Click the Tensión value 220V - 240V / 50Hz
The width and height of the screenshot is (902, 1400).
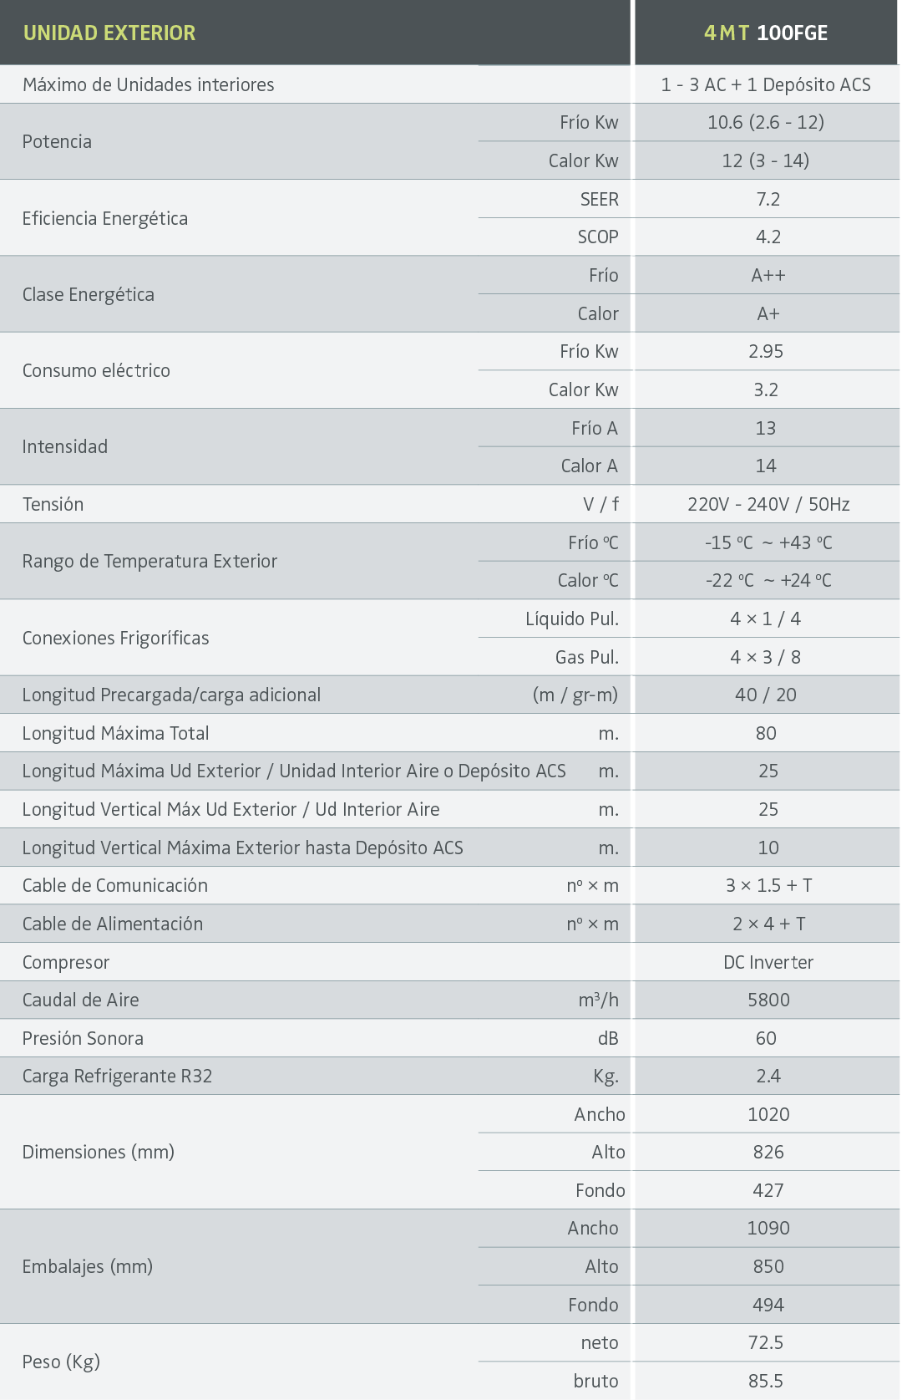768,504
